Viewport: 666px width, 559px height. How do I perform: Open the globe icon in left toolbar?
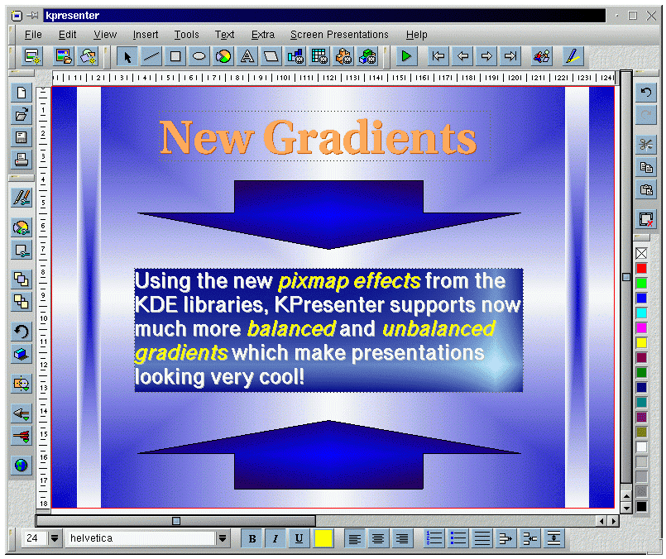pos(22,466)
